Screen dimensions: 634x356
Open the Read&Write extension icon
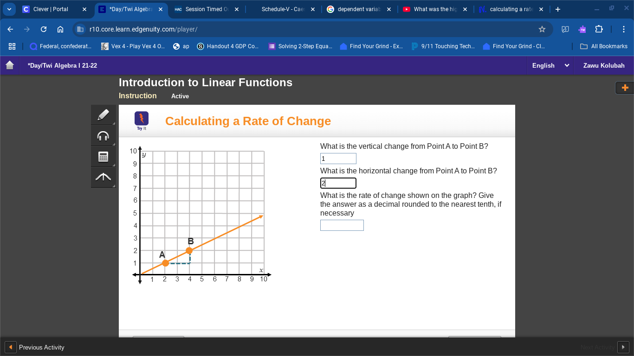click(x=582, y=29)
